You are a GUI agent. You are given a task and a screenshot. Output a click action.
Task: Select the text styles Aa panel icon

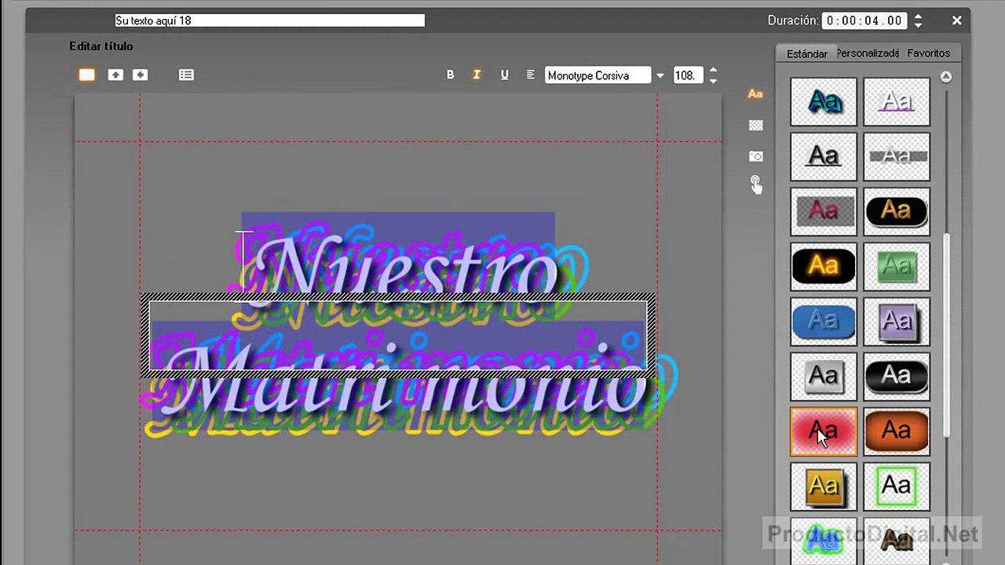click(755, 93)
